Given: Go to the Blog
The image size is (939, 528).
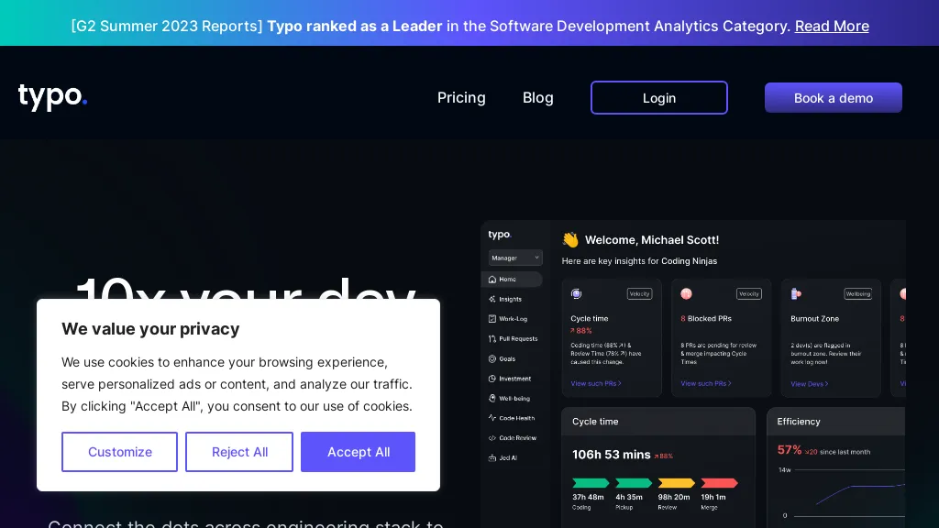Looking at the screenshot, I should coord(538,97).
